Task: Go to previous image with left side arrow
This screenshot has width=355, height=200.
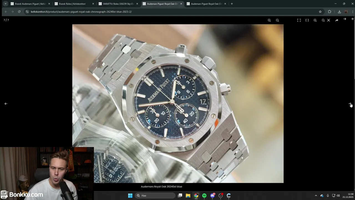Action: [6, 104]
